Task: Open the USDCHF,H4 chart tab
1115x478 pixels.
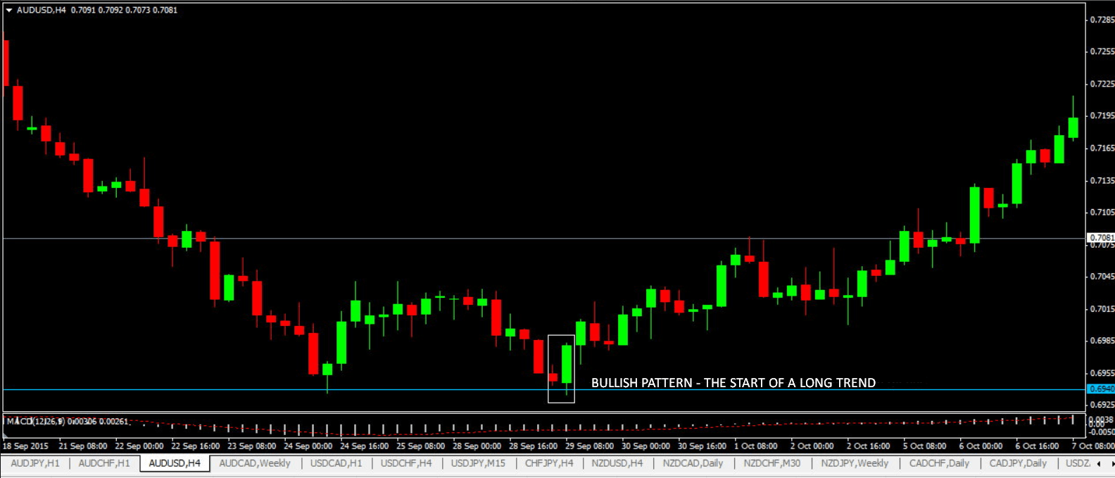Action: click(x=406, y=463)
